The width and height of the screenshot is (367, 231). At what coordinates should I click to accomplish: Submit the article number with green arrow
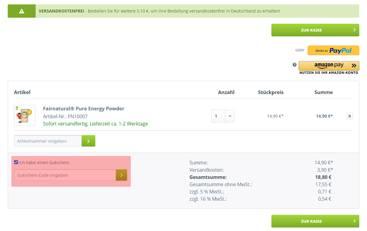[88, 141]
